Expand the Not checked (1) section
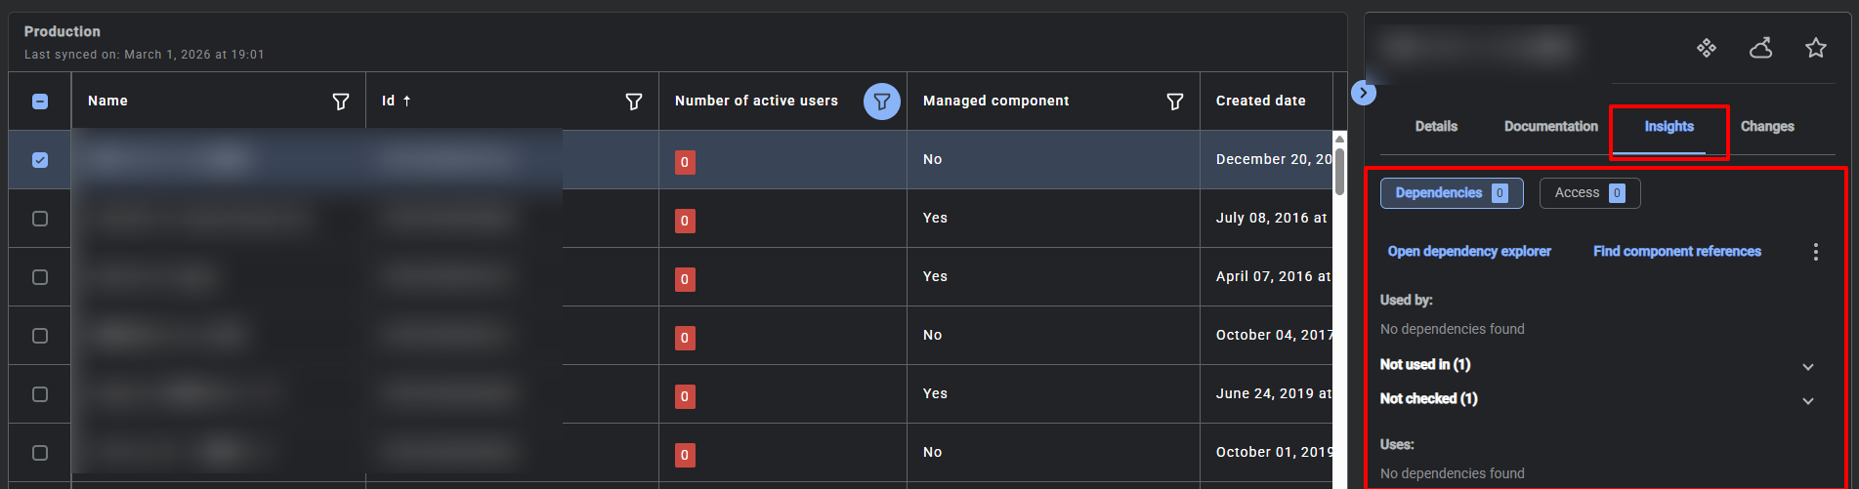 (1807, 400)
